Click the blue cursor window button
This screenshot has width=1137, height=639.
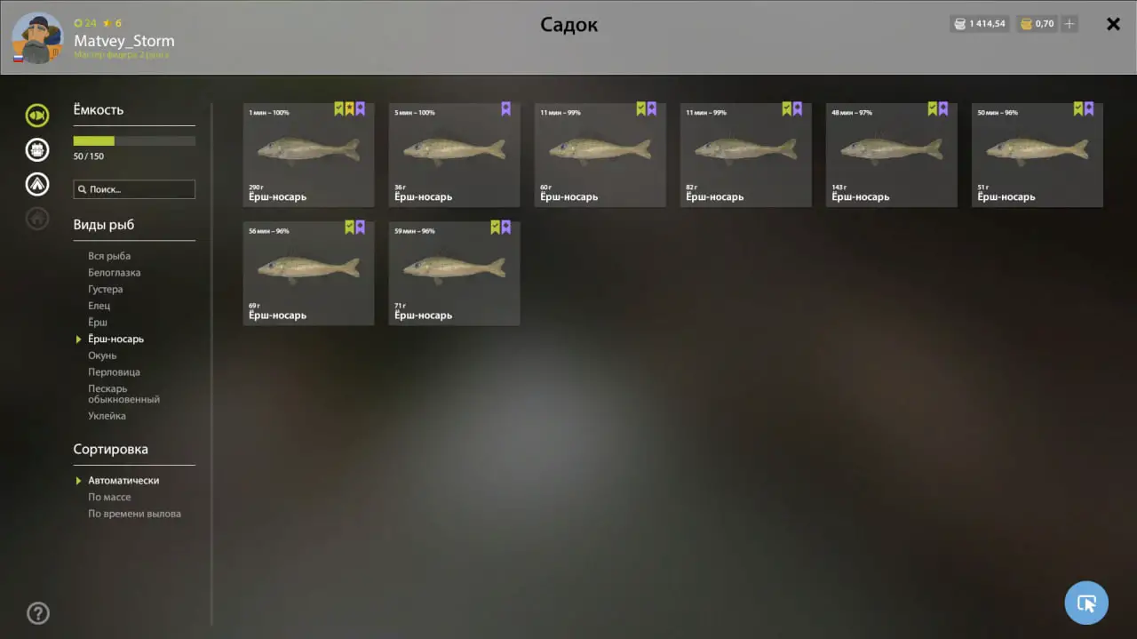point(1086,603)
